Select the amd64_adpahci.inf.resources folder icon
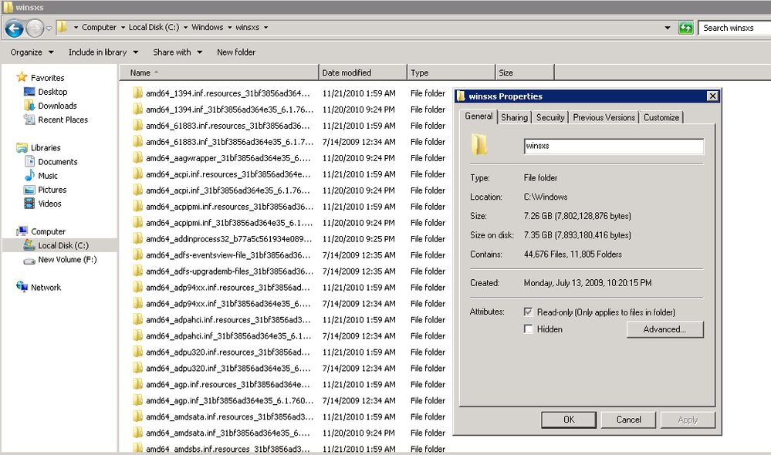The width and height of the screenshot is (771, 455). pos(137,319)
